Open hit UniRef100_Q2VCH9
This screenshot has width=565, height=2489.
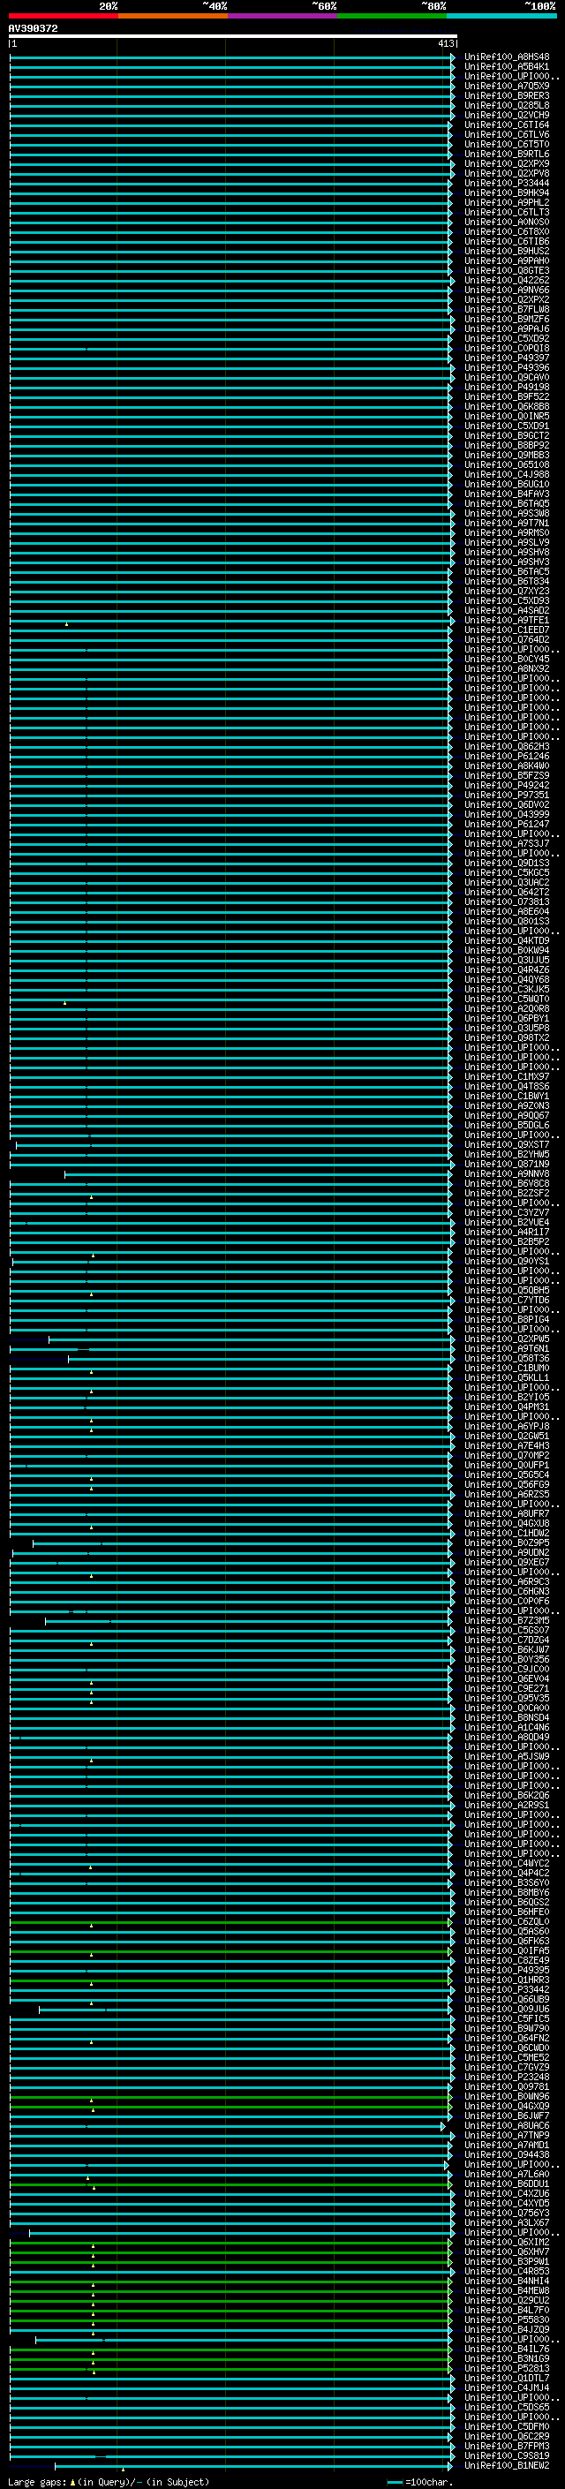pyautogui.click(x=507, y=115)
